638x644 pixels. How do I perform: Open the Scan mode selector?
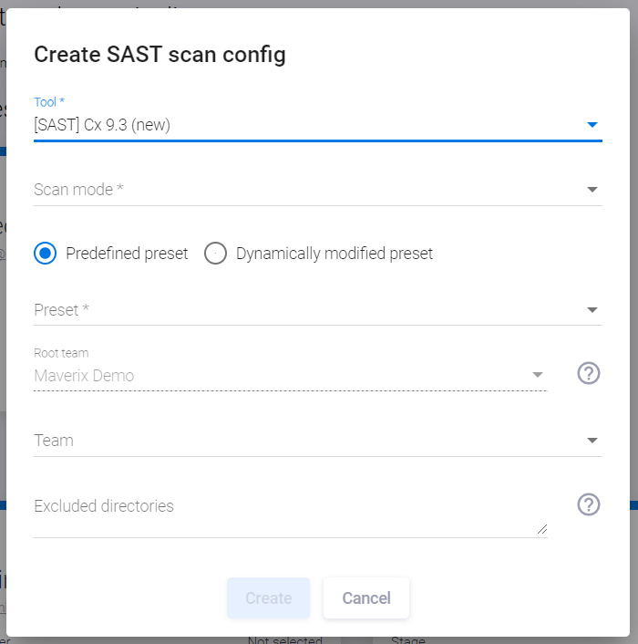coord(318,190)
